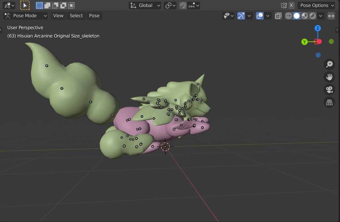Viewport: 340px width, 222px height.
Task: Choose the Invert Selection mode icon
Action: [x=63, y=5]
